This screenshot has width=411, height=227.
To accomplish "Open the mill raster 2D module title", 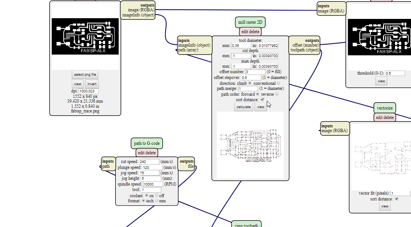I will 250,22.
